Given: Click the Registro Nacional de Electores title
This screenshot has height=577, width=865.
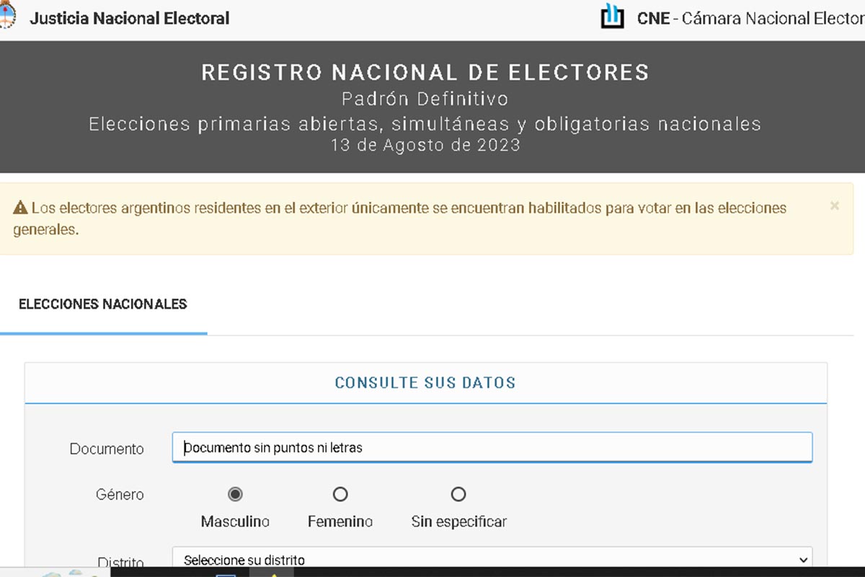Looking at the screenshot, I should (x=425, y=72).
